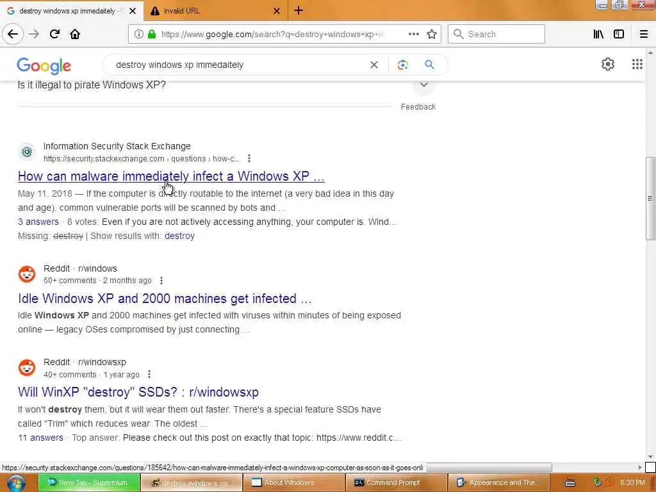Click the Reddit r/windows result favicon
656x492 pixels.
tap(27, 274)
